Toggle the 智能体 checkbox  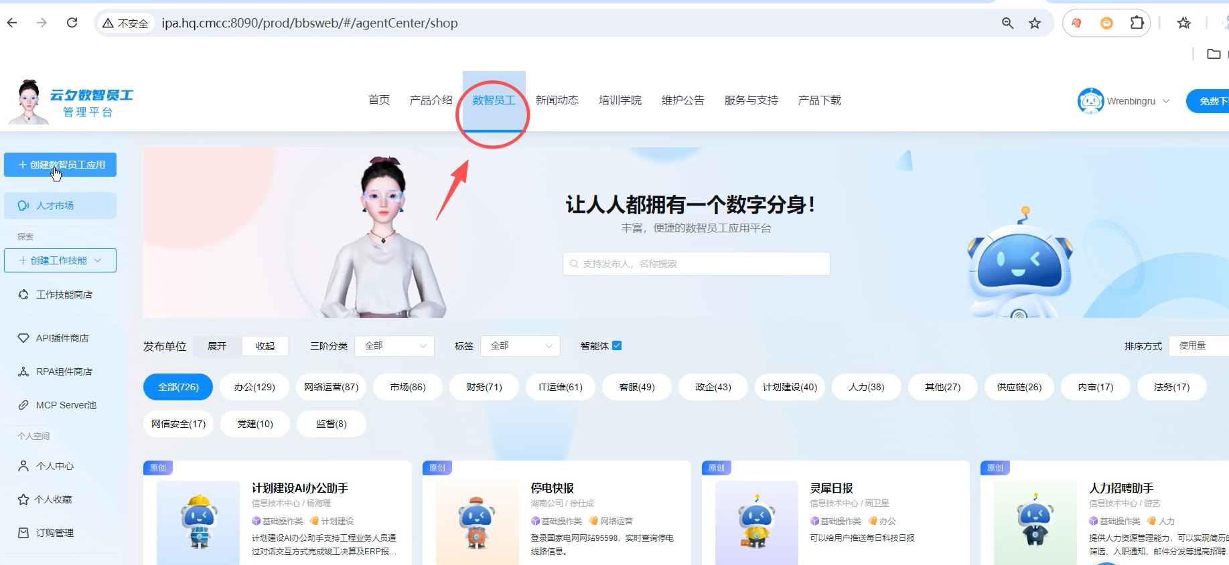tap(617, 345)
